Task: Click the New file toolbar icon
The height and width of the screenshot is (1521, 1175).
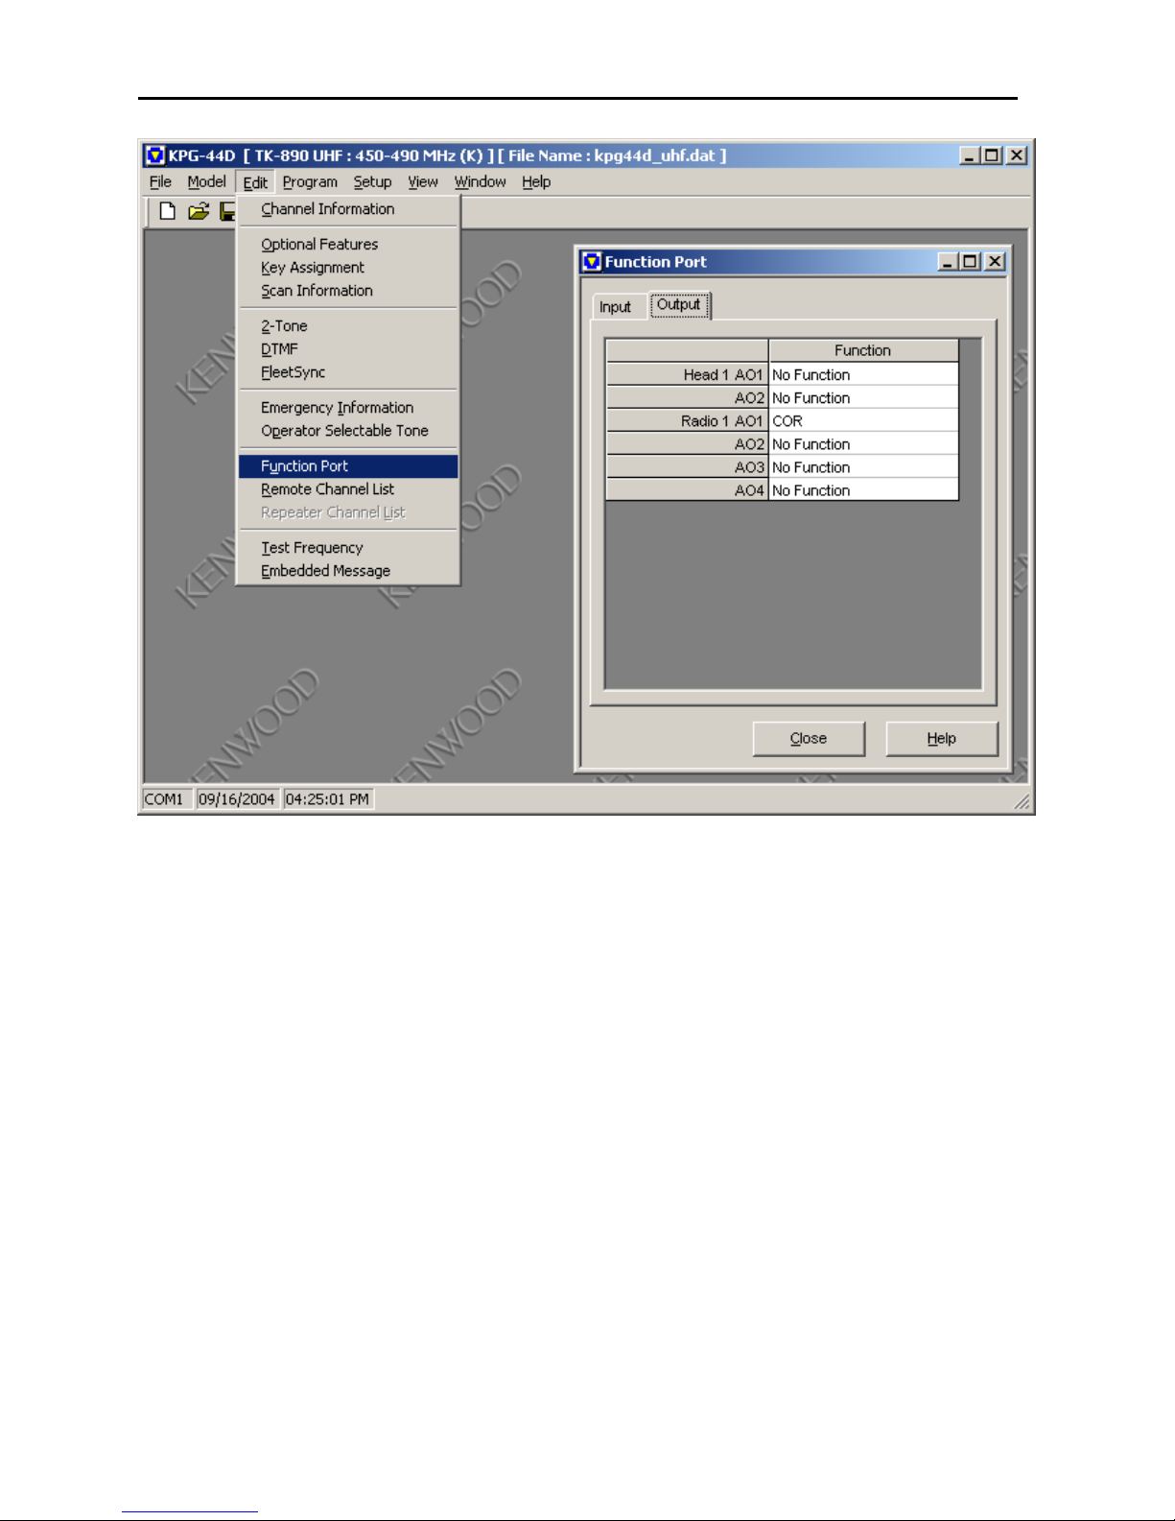Action: [168, 211]
